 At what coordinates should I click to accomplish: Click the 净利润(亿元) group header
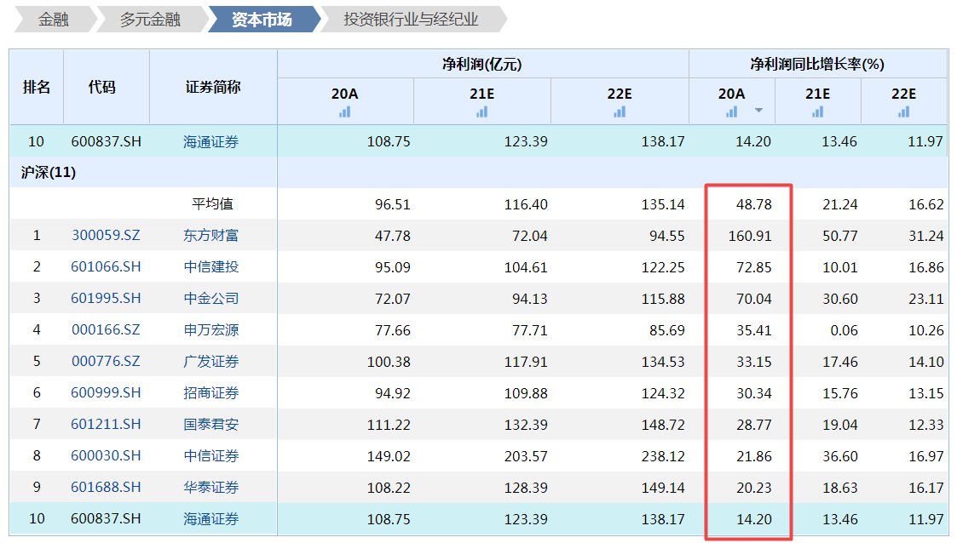482,64
